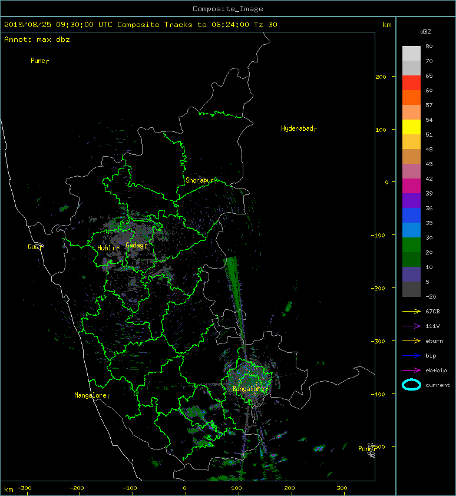Click the yellow 54 dBZ color swatch

click(x=411, y=127)
